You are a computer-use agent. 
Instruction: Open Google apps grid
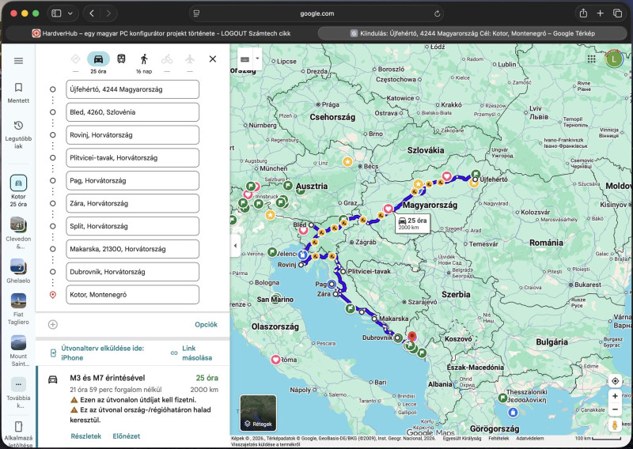click(x=591, y=59)
